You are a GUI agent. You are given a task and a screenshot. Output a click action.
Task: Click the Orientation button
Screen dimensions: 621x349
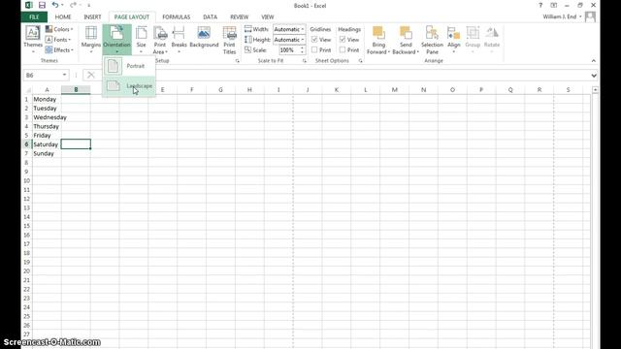pos(116,40)
